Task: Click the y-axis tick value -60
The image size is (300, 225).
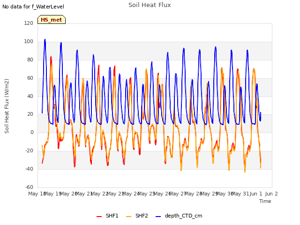Action: coord(29,187)
